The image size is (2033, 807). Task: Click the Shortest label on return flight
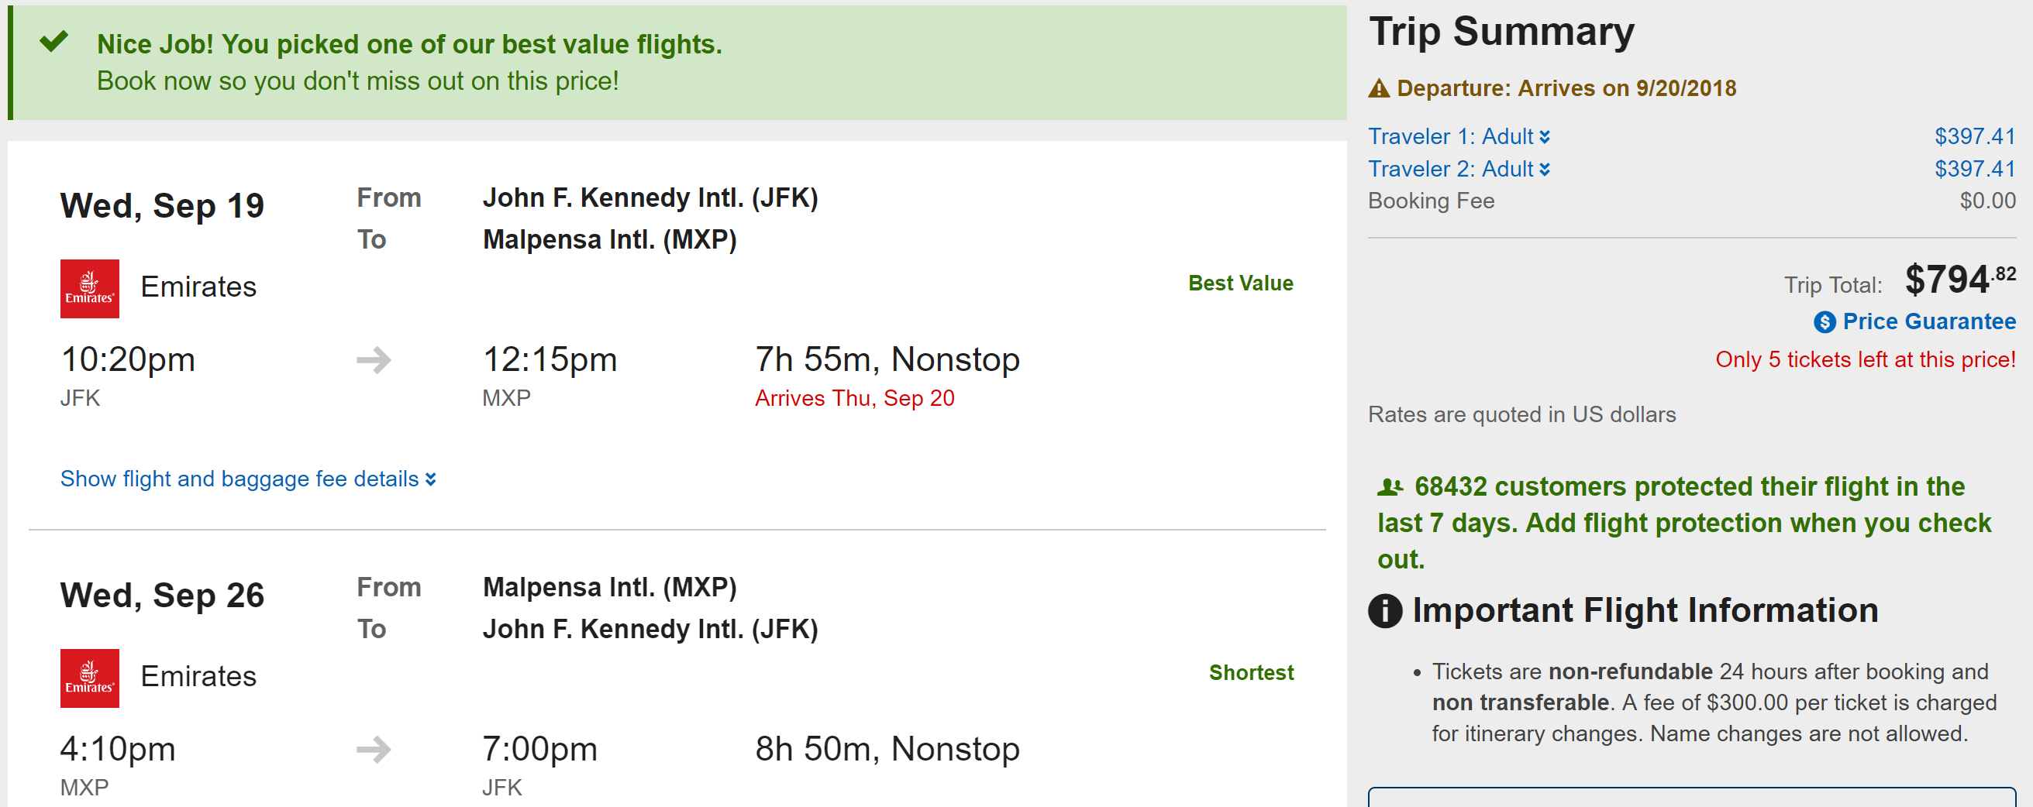[1251, 673]
